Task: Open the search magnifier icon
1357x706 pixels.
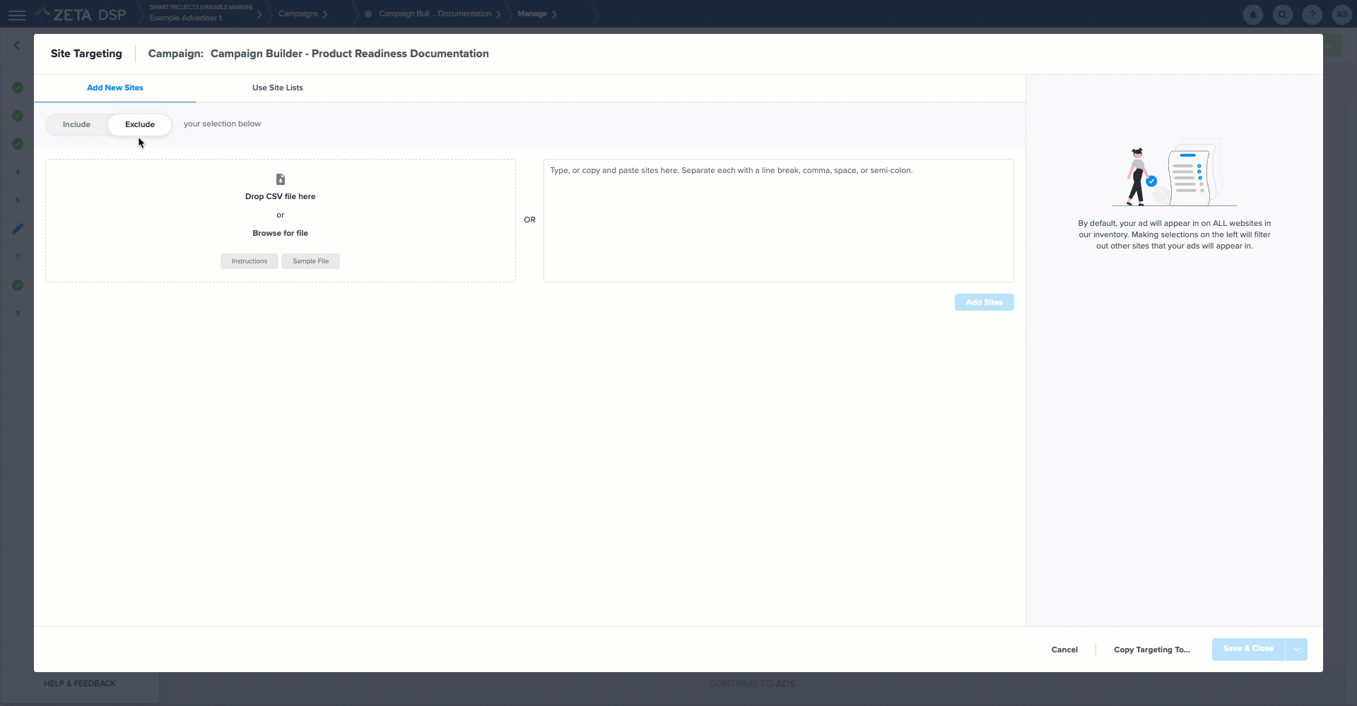Action: pos(1283,14)
